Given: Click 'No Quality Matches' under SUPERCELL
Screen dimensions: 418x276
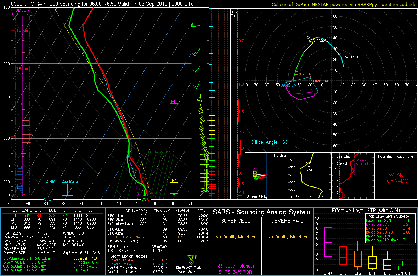Looking at the screenshot, I should pos(235,237).
